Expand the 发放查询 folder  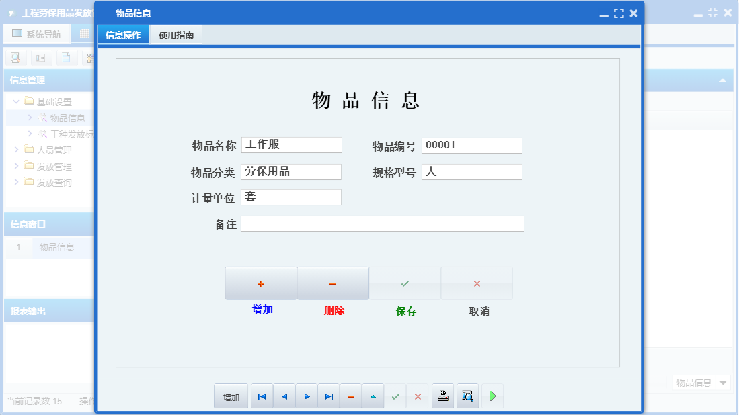(x=15, y=182)
